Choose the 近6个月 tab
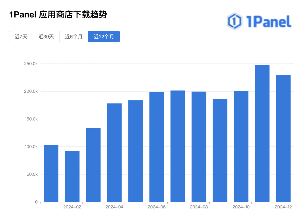The height and width of the screenshot is (221, 308). click(x=74, y=37)
